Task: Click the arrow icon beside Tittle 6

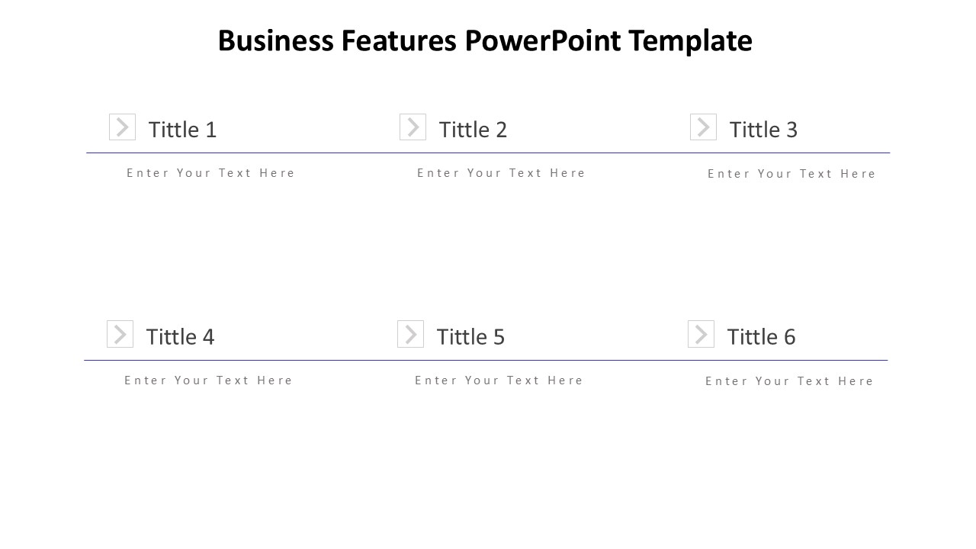Action: coord(701,334)
